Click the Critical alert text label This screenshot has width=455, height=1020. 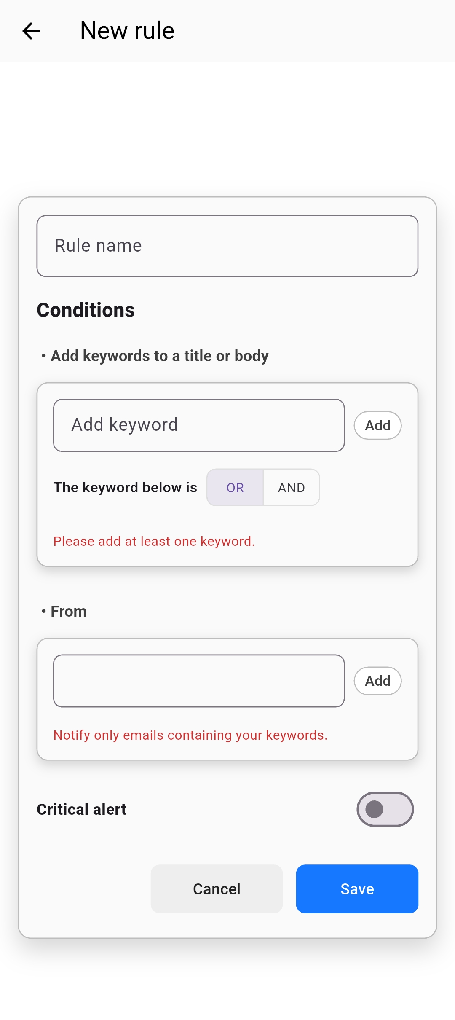click(x=82, y=810)
